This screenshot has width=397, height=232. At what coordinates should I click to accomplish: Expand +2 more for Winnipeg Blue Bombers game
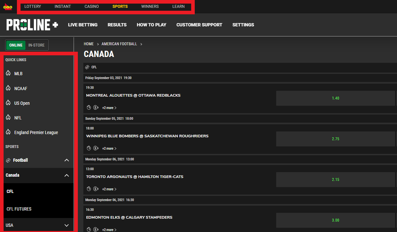pyautogui.click(x=109, y=148)
